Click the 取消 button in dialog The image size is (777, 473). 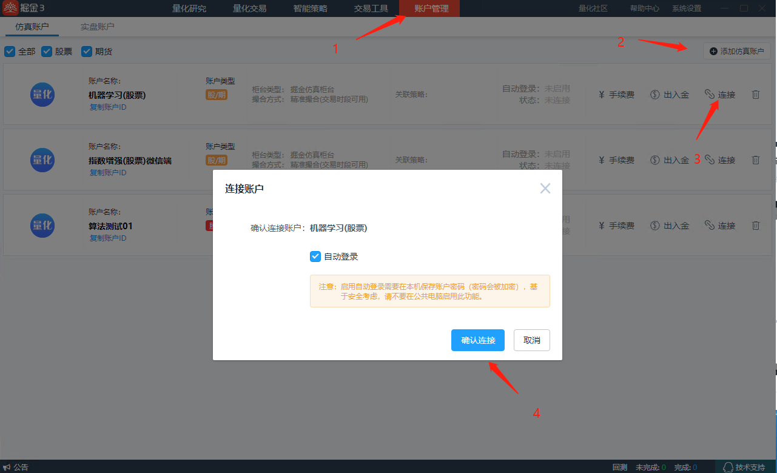point(532,340)
